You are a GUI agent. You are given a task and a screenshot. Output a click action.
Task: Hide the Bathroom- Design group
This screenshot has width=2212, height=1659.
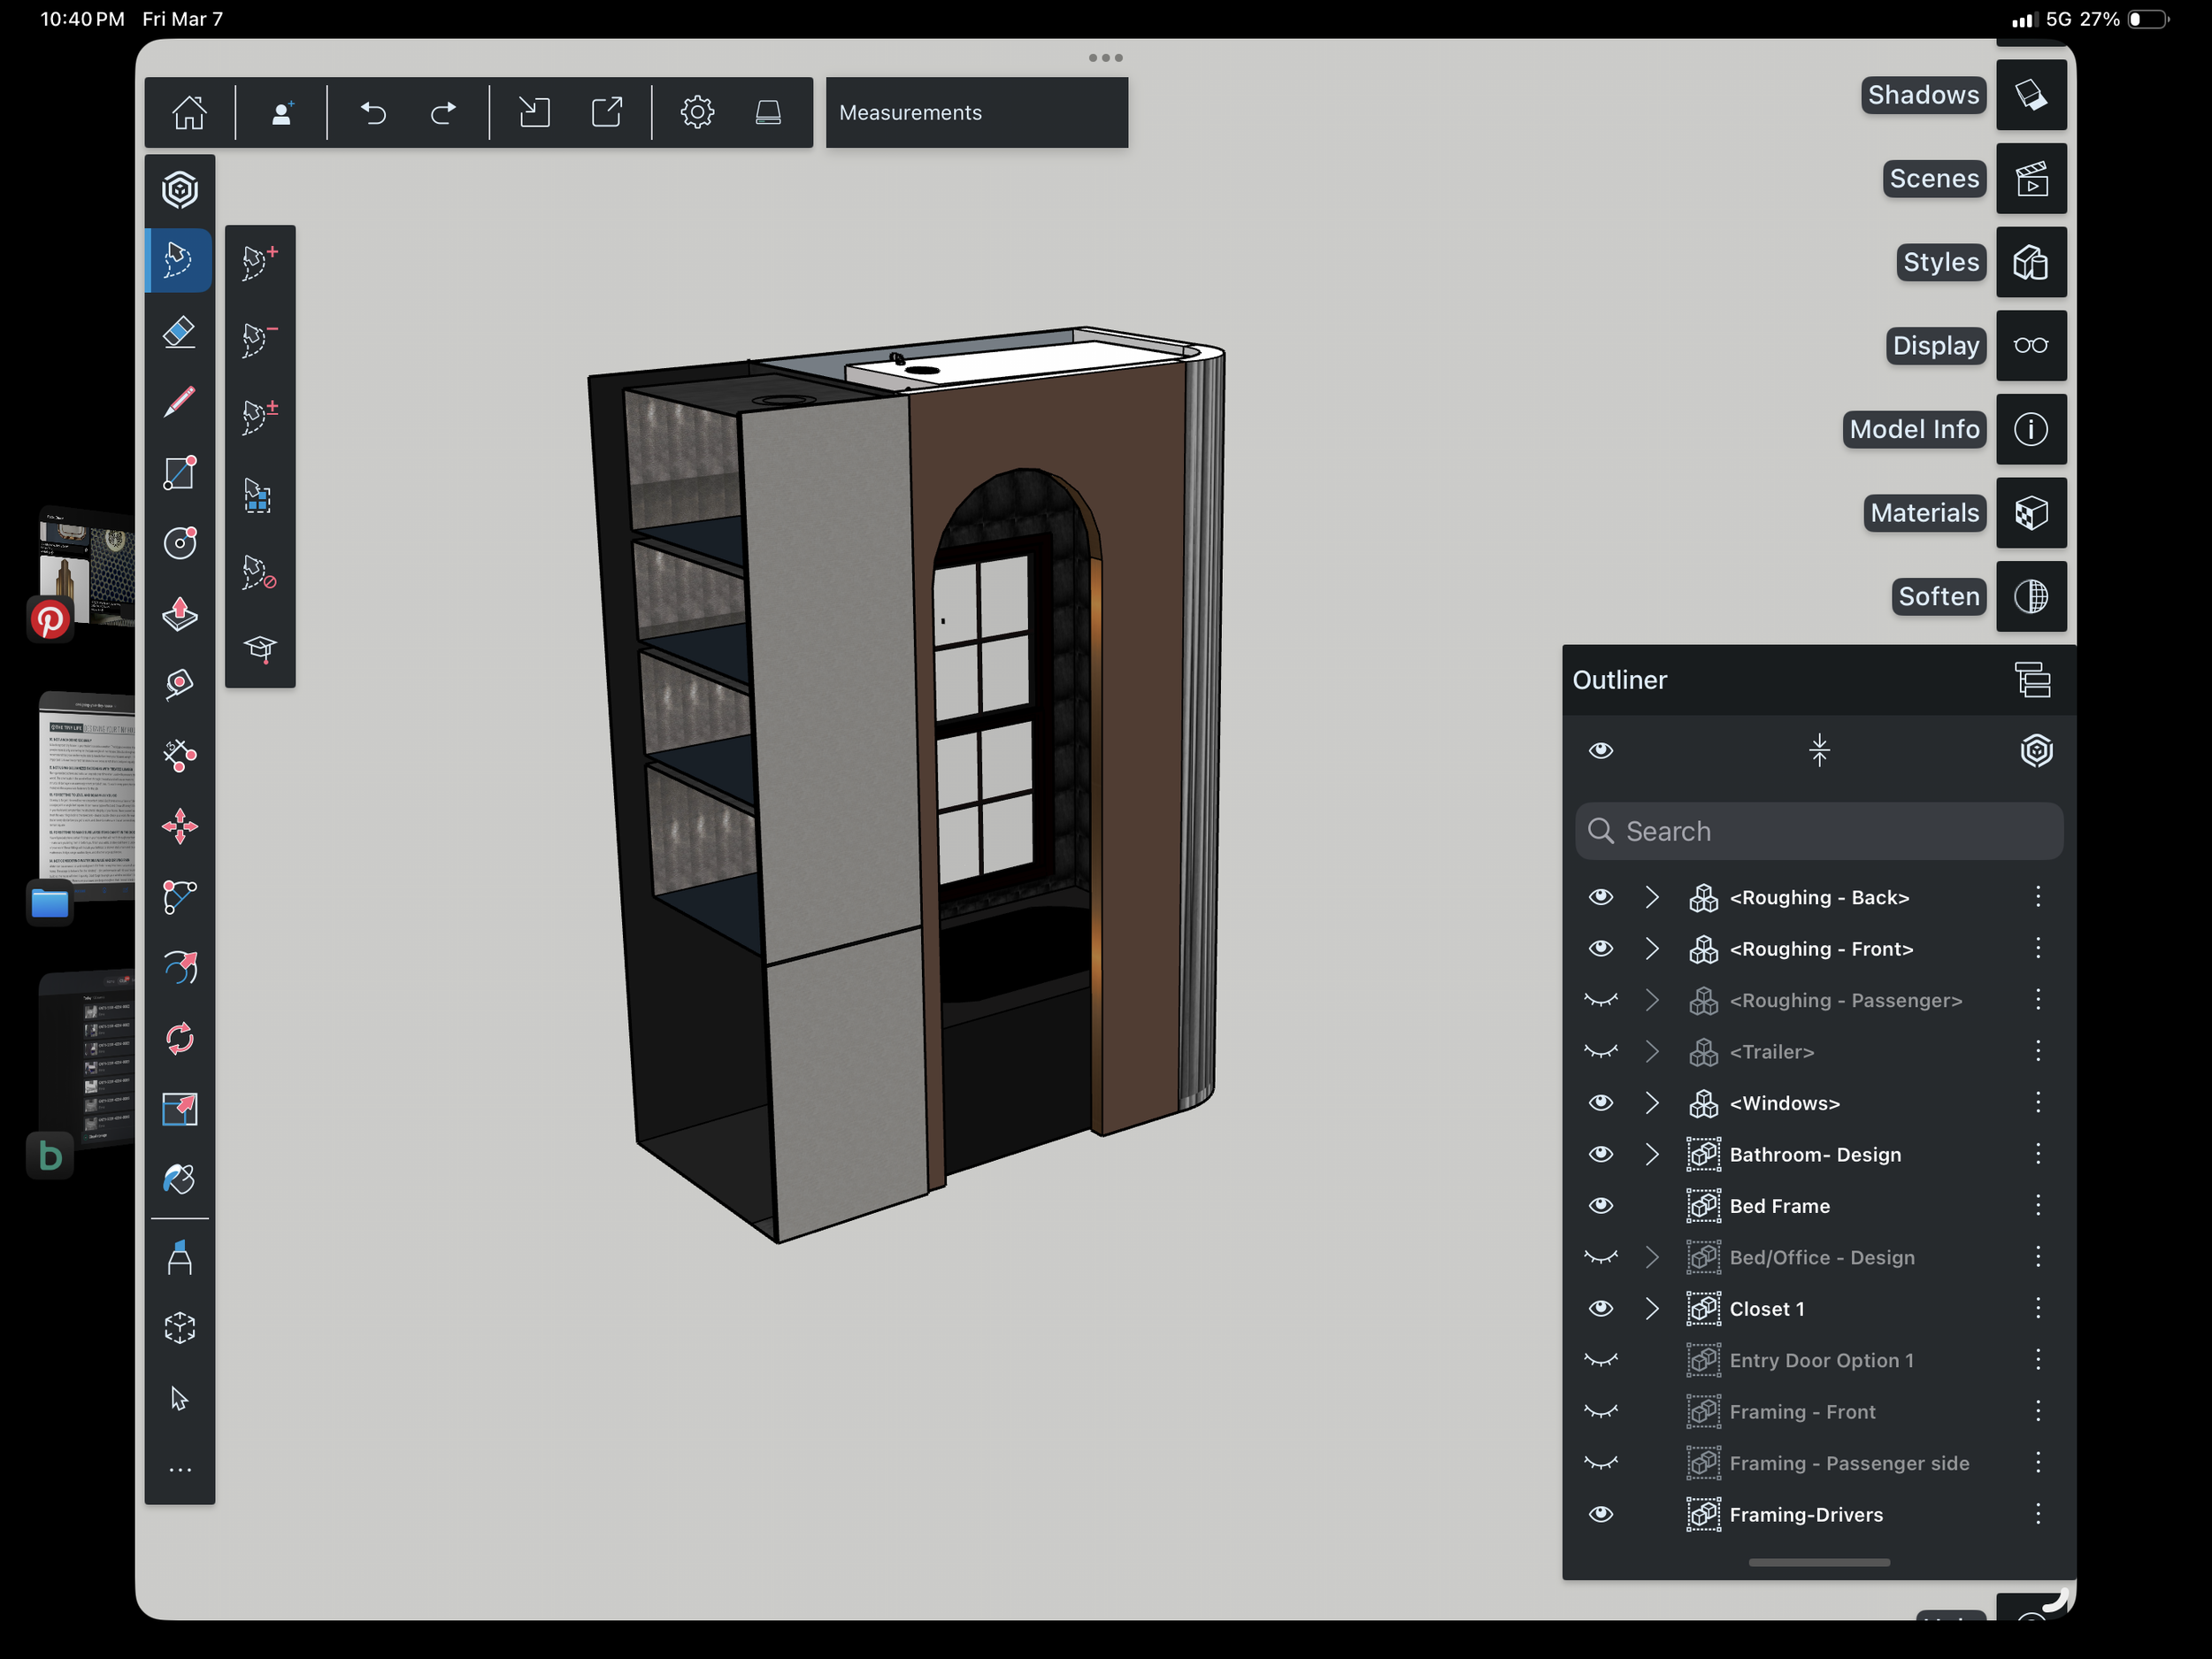pos(1601,1154)
